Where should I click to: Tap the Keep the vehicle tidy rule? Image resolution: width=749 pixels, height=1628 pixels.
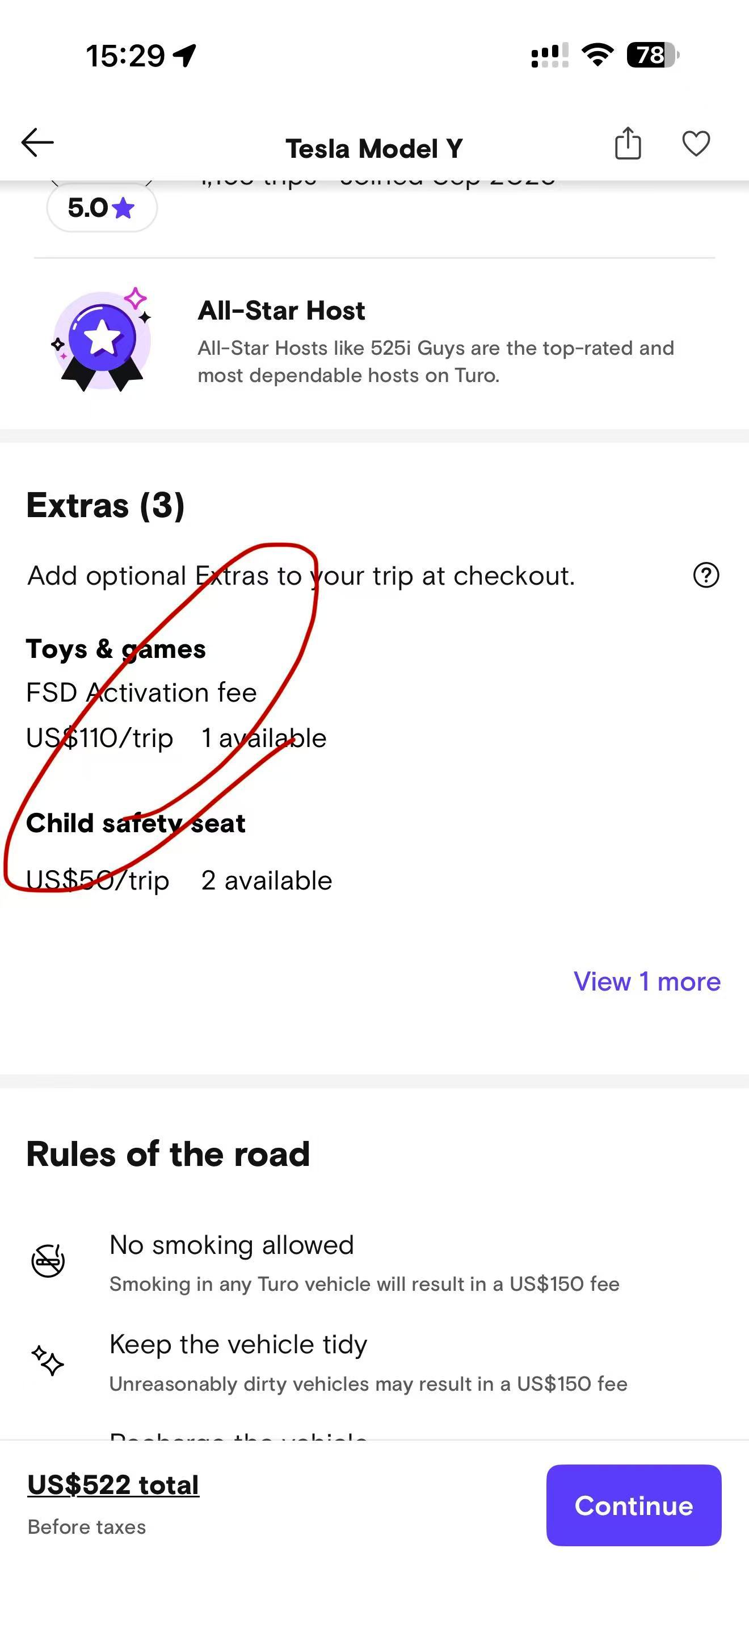238,1345
